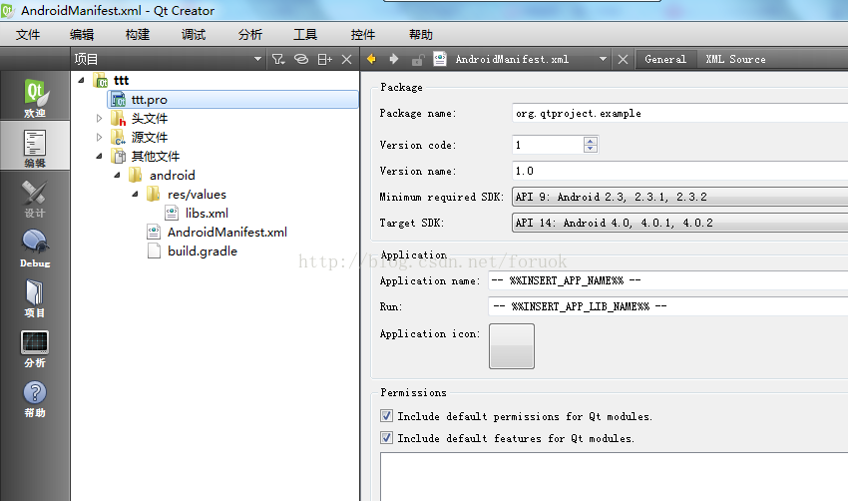The width and height of the screenshot is (848, 501).
Task: Collapse the ttt project node
Action: click(81, 80)
